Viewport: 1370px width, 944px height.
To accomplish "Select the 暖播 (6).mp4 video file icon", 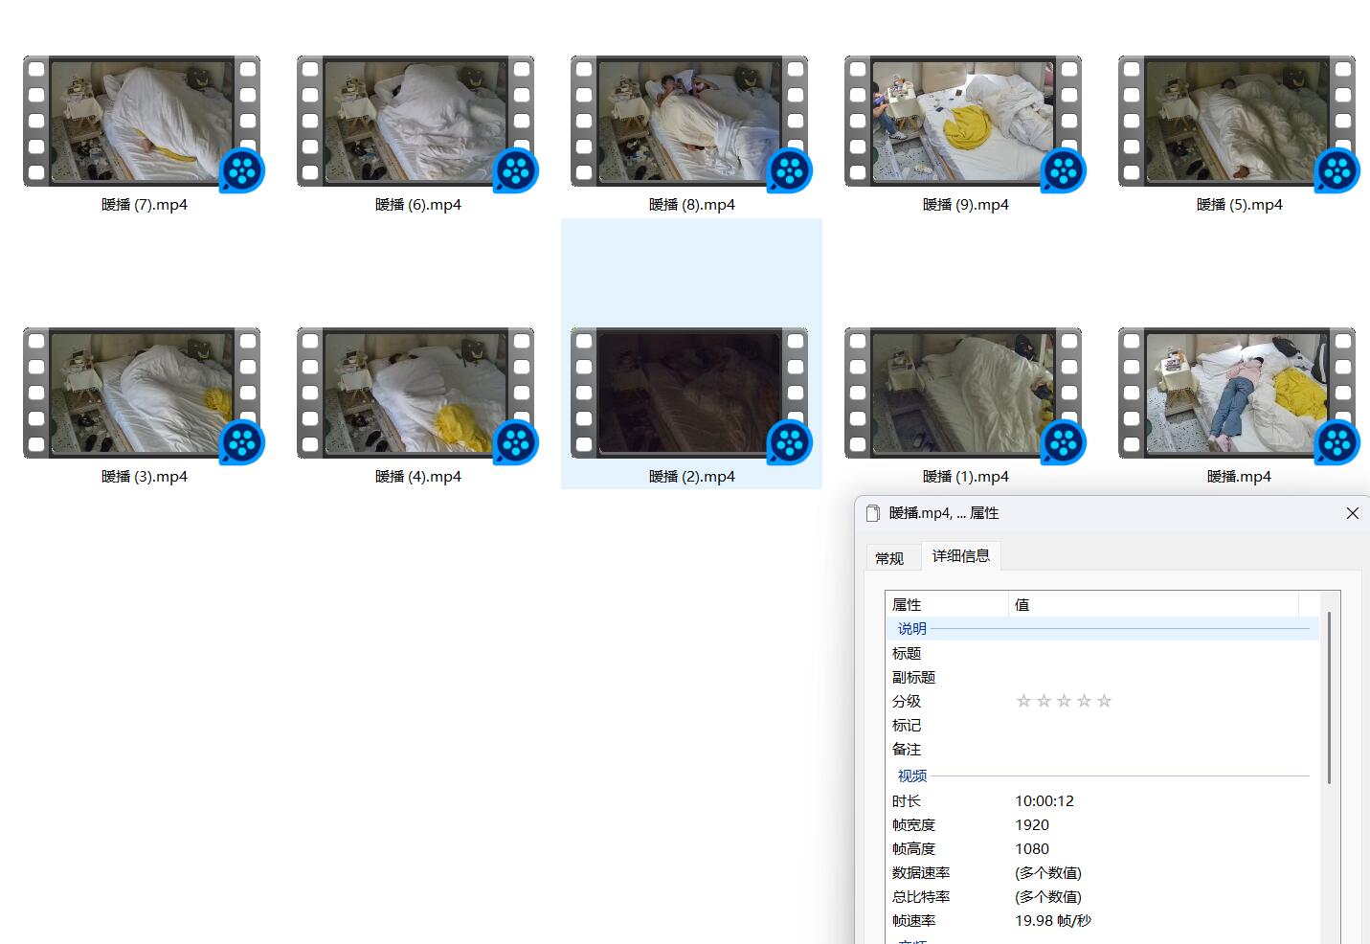I will [415, 121].
